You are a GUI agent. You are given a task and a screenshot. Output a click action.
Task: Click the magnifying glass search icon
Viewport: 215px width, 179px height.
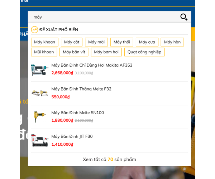(x=184, y=17)
